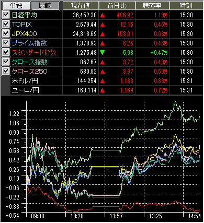Click the 現在値 column header
Image resolution: width=204 pixels, height=223 pixels.
tap(81, 6)
